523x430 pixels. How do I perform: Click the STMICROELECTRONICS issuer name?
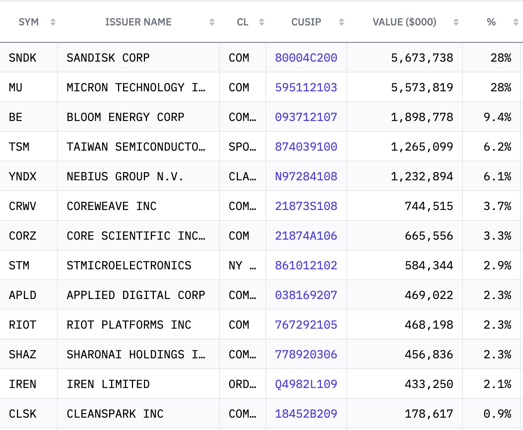[x=129, y=265]
